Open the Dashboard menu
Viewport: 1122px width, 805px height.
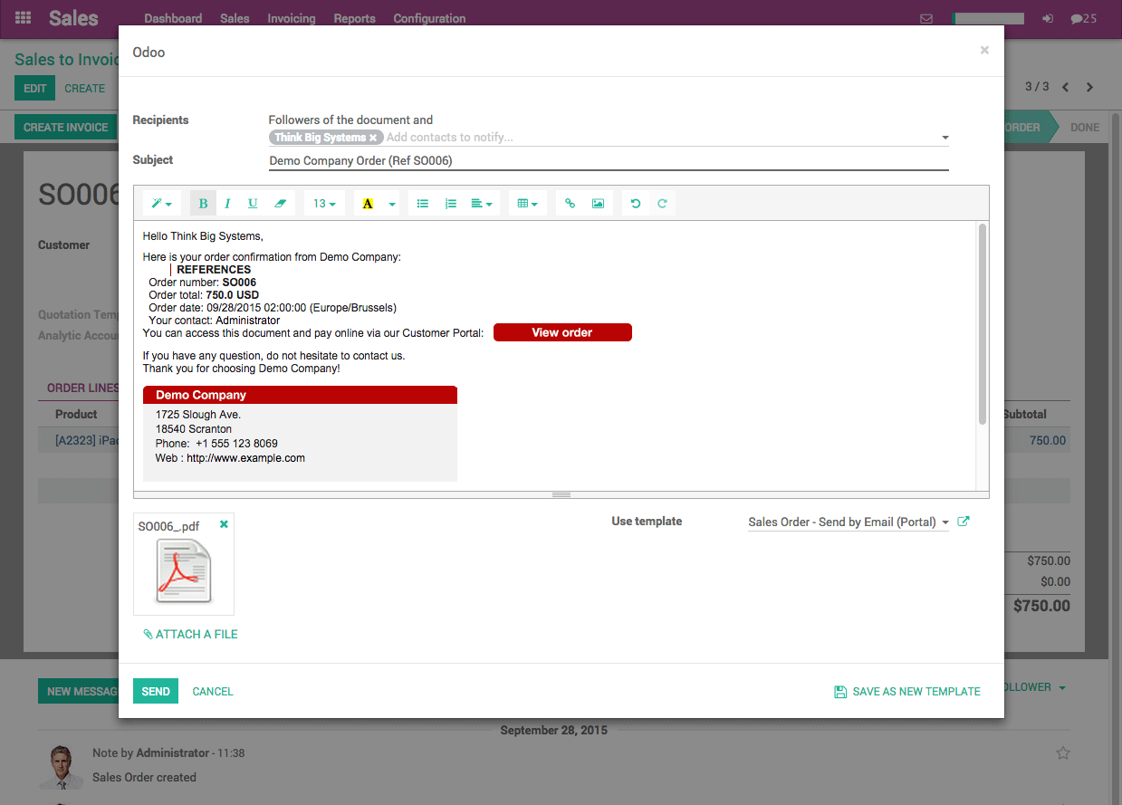(x=173, y=18)
